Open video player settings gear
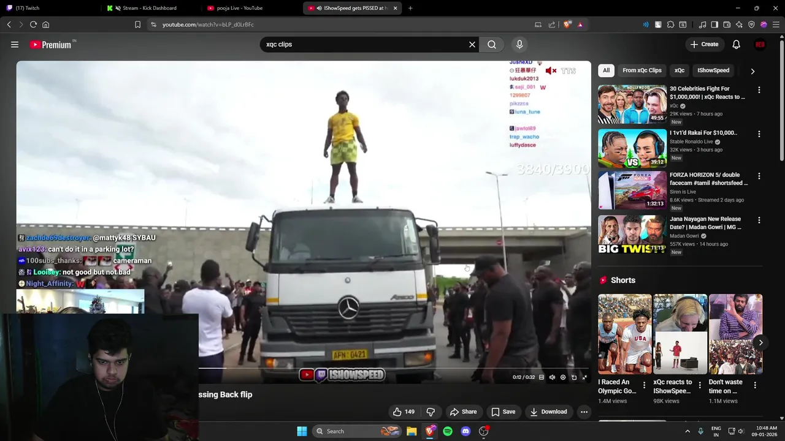Viewport: 785px width, 441px height. click(563, 377)
